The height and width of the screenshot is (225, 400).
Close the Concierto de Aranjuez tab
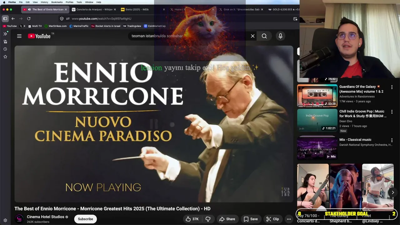(115, 9)
